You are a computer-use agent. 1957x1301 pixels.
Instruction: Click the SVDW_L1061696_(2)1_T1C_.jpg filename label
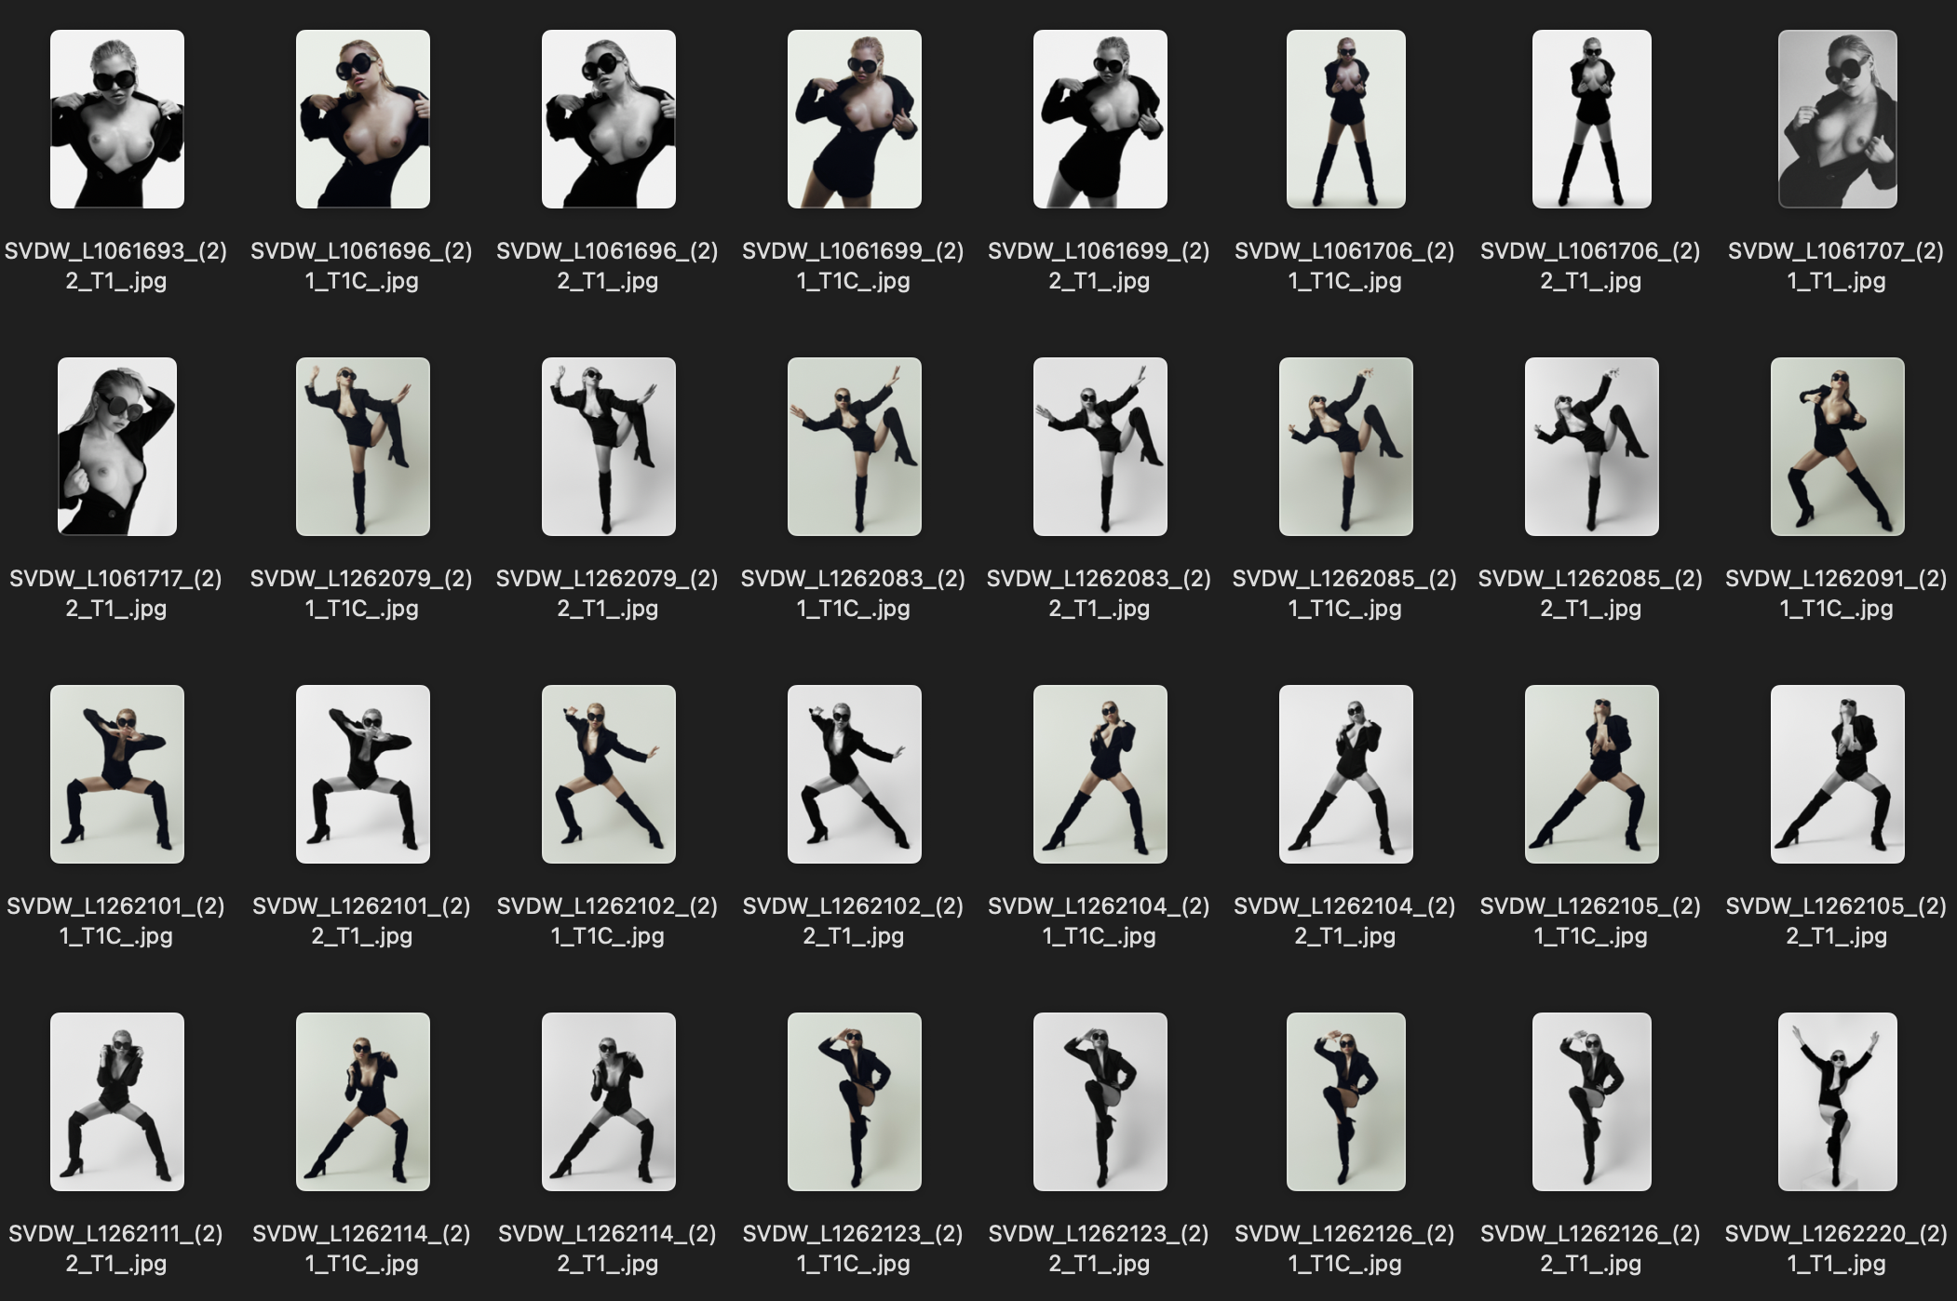click(x=361, y=265)
